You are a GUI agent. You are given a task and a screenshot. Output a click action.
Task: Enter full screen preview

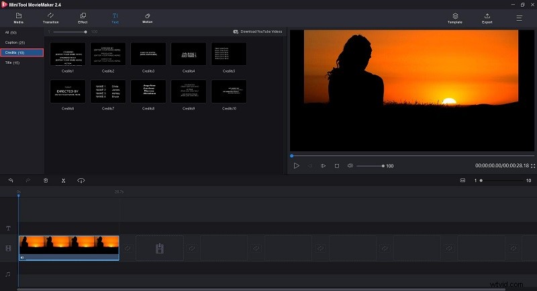click(533, 166)
